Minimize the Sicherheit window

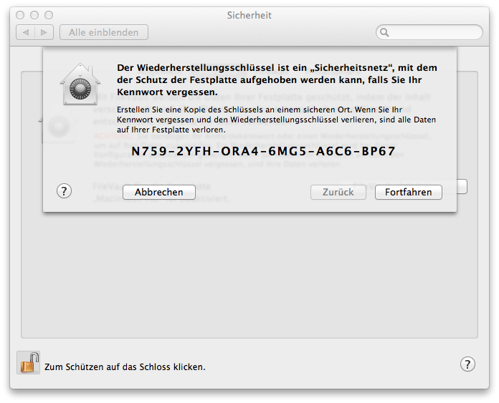pyautogui.click(x=34, y=15)
